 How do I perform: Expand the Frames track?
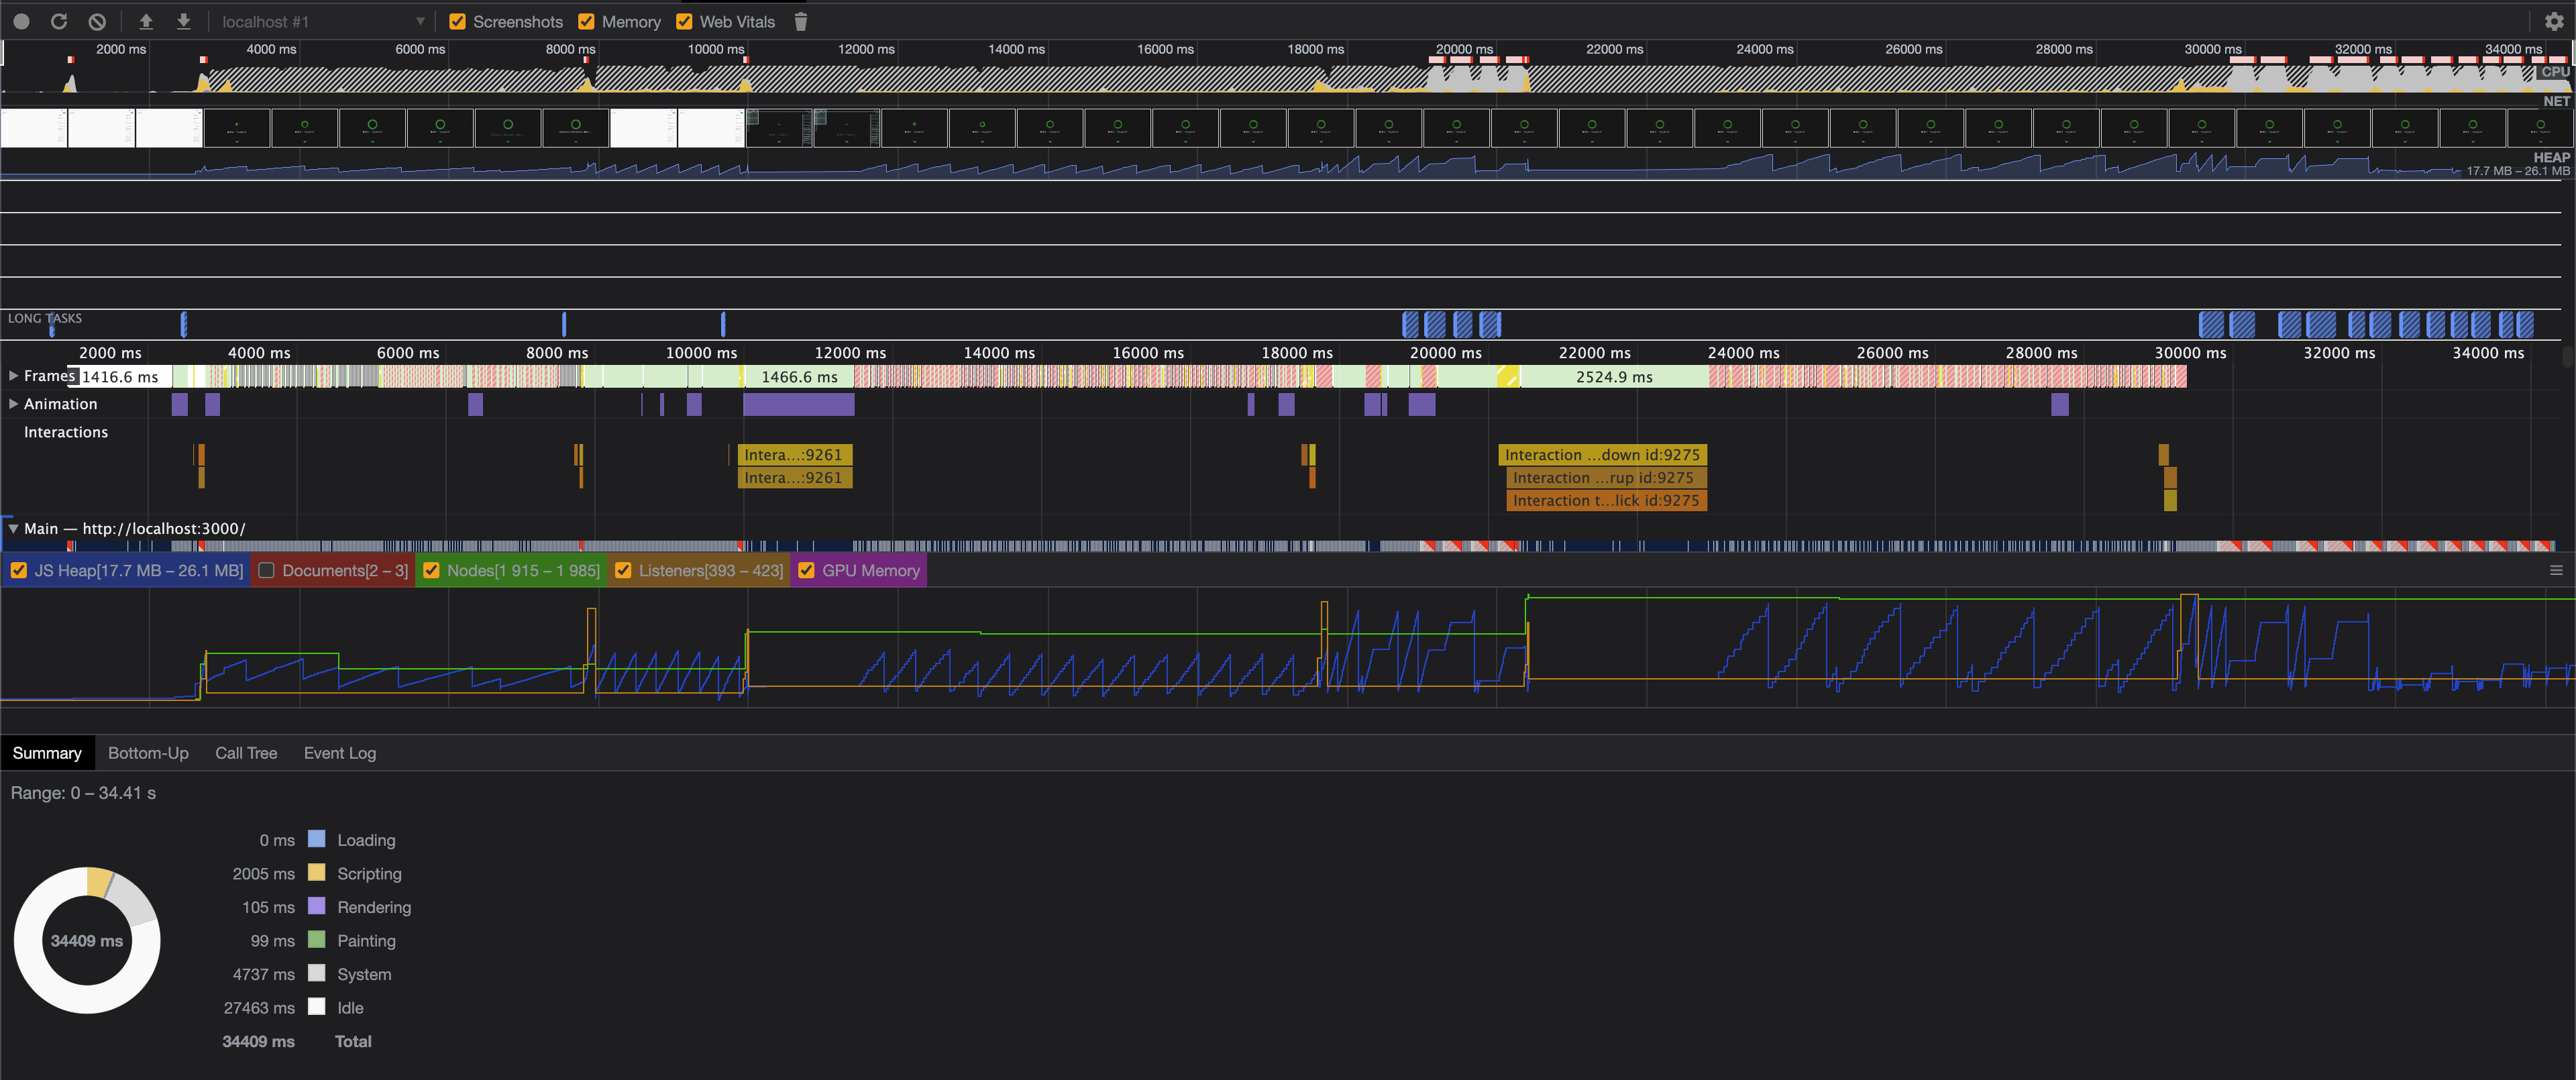pyautogui.click(x=13, y=376)
